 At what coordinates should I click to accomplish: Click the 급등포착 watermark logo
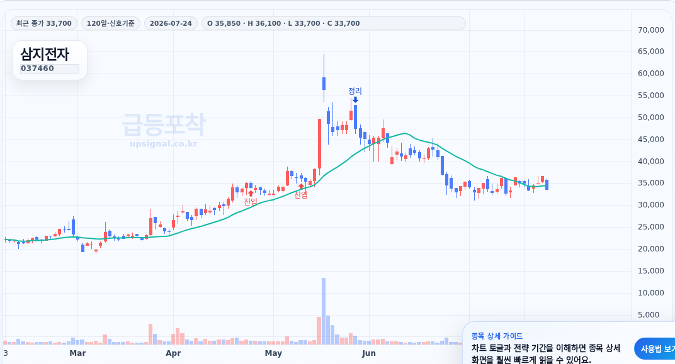click(x=164, y=124)
